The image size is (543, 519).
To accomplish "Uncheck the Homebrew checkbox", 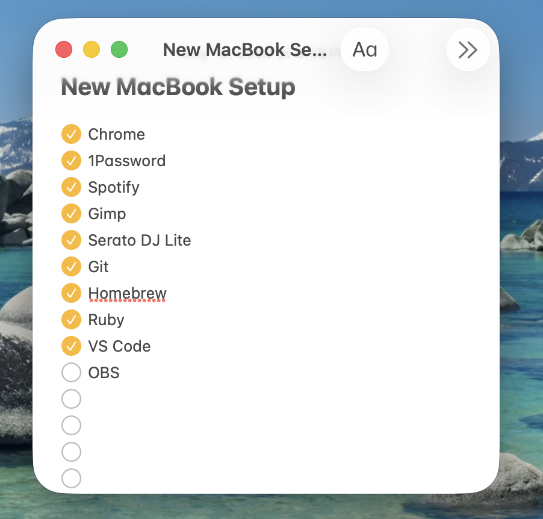I will click(x=72, y=293).
